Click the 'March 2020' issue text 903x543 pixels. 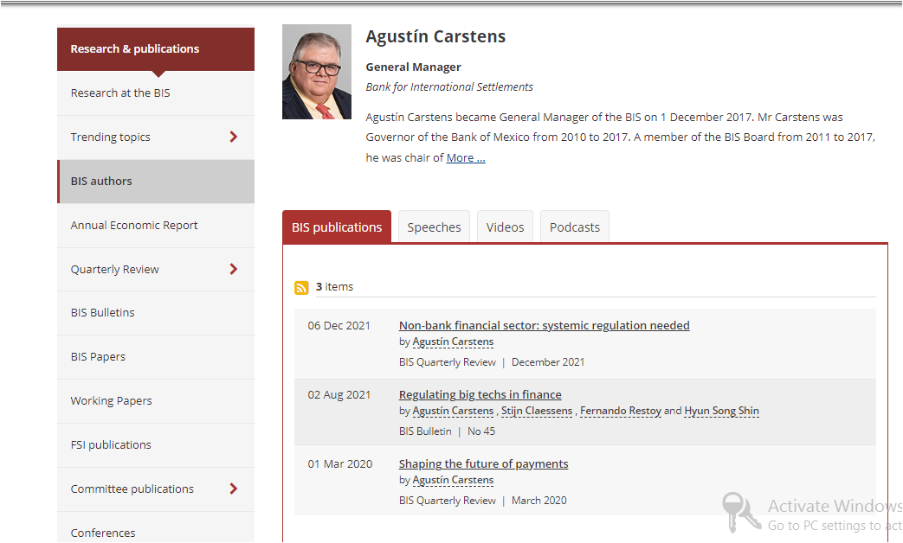click(539, 501)
